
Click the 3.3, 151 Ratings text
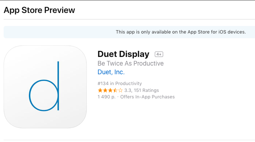[142, 90]
